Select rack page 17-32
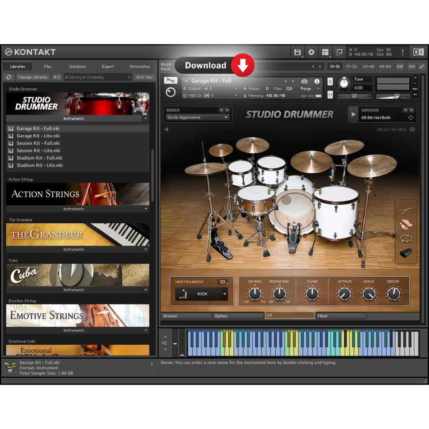The width and height of the screenshot is (429, 429). pyautogui.click(x=351, y=67)
